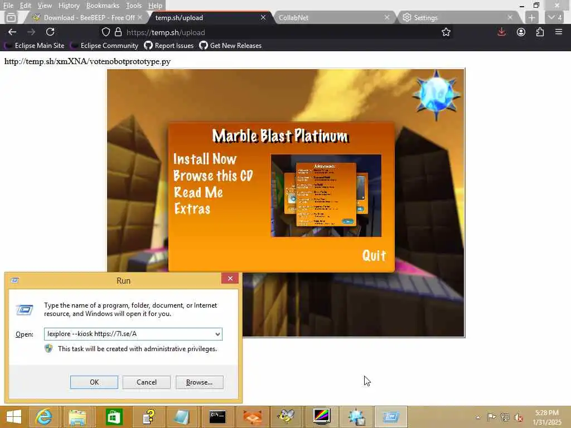This screenshot has height=428, width=571.
Task: Expand the Open combo box dropdown
Action: tap(217, 334)
